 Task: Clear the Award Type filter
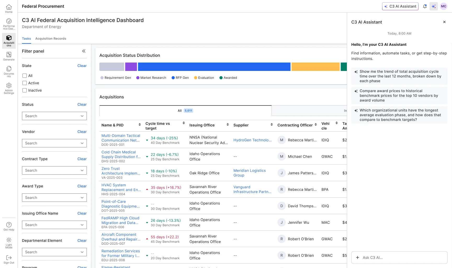click(82, 186)
